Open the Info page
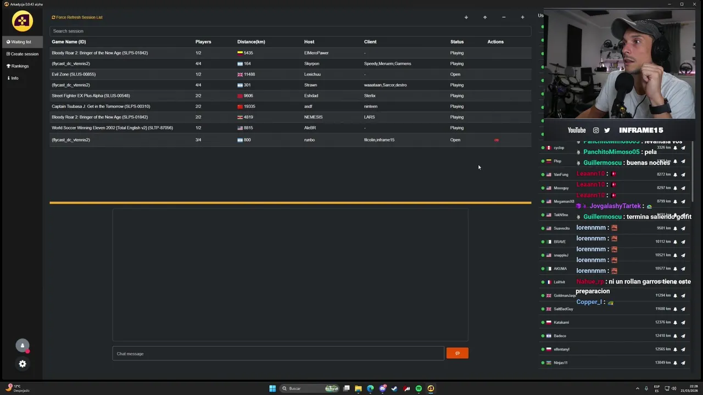 coord(12,78)
